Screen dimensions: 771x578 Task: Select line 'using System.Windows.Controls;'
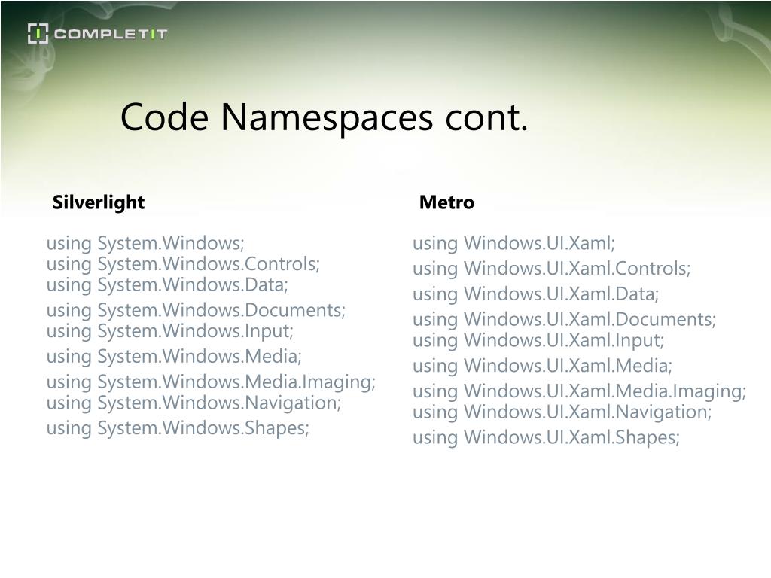(x=184, y=264)
